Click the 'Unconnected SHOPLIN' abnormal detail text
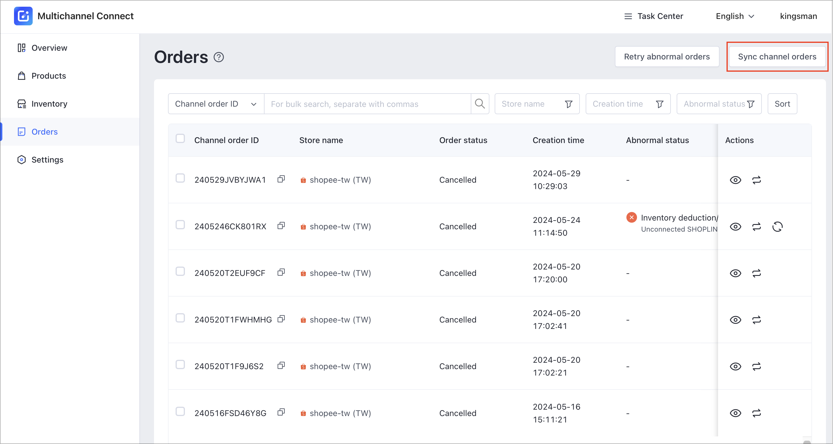 point(679,229)
